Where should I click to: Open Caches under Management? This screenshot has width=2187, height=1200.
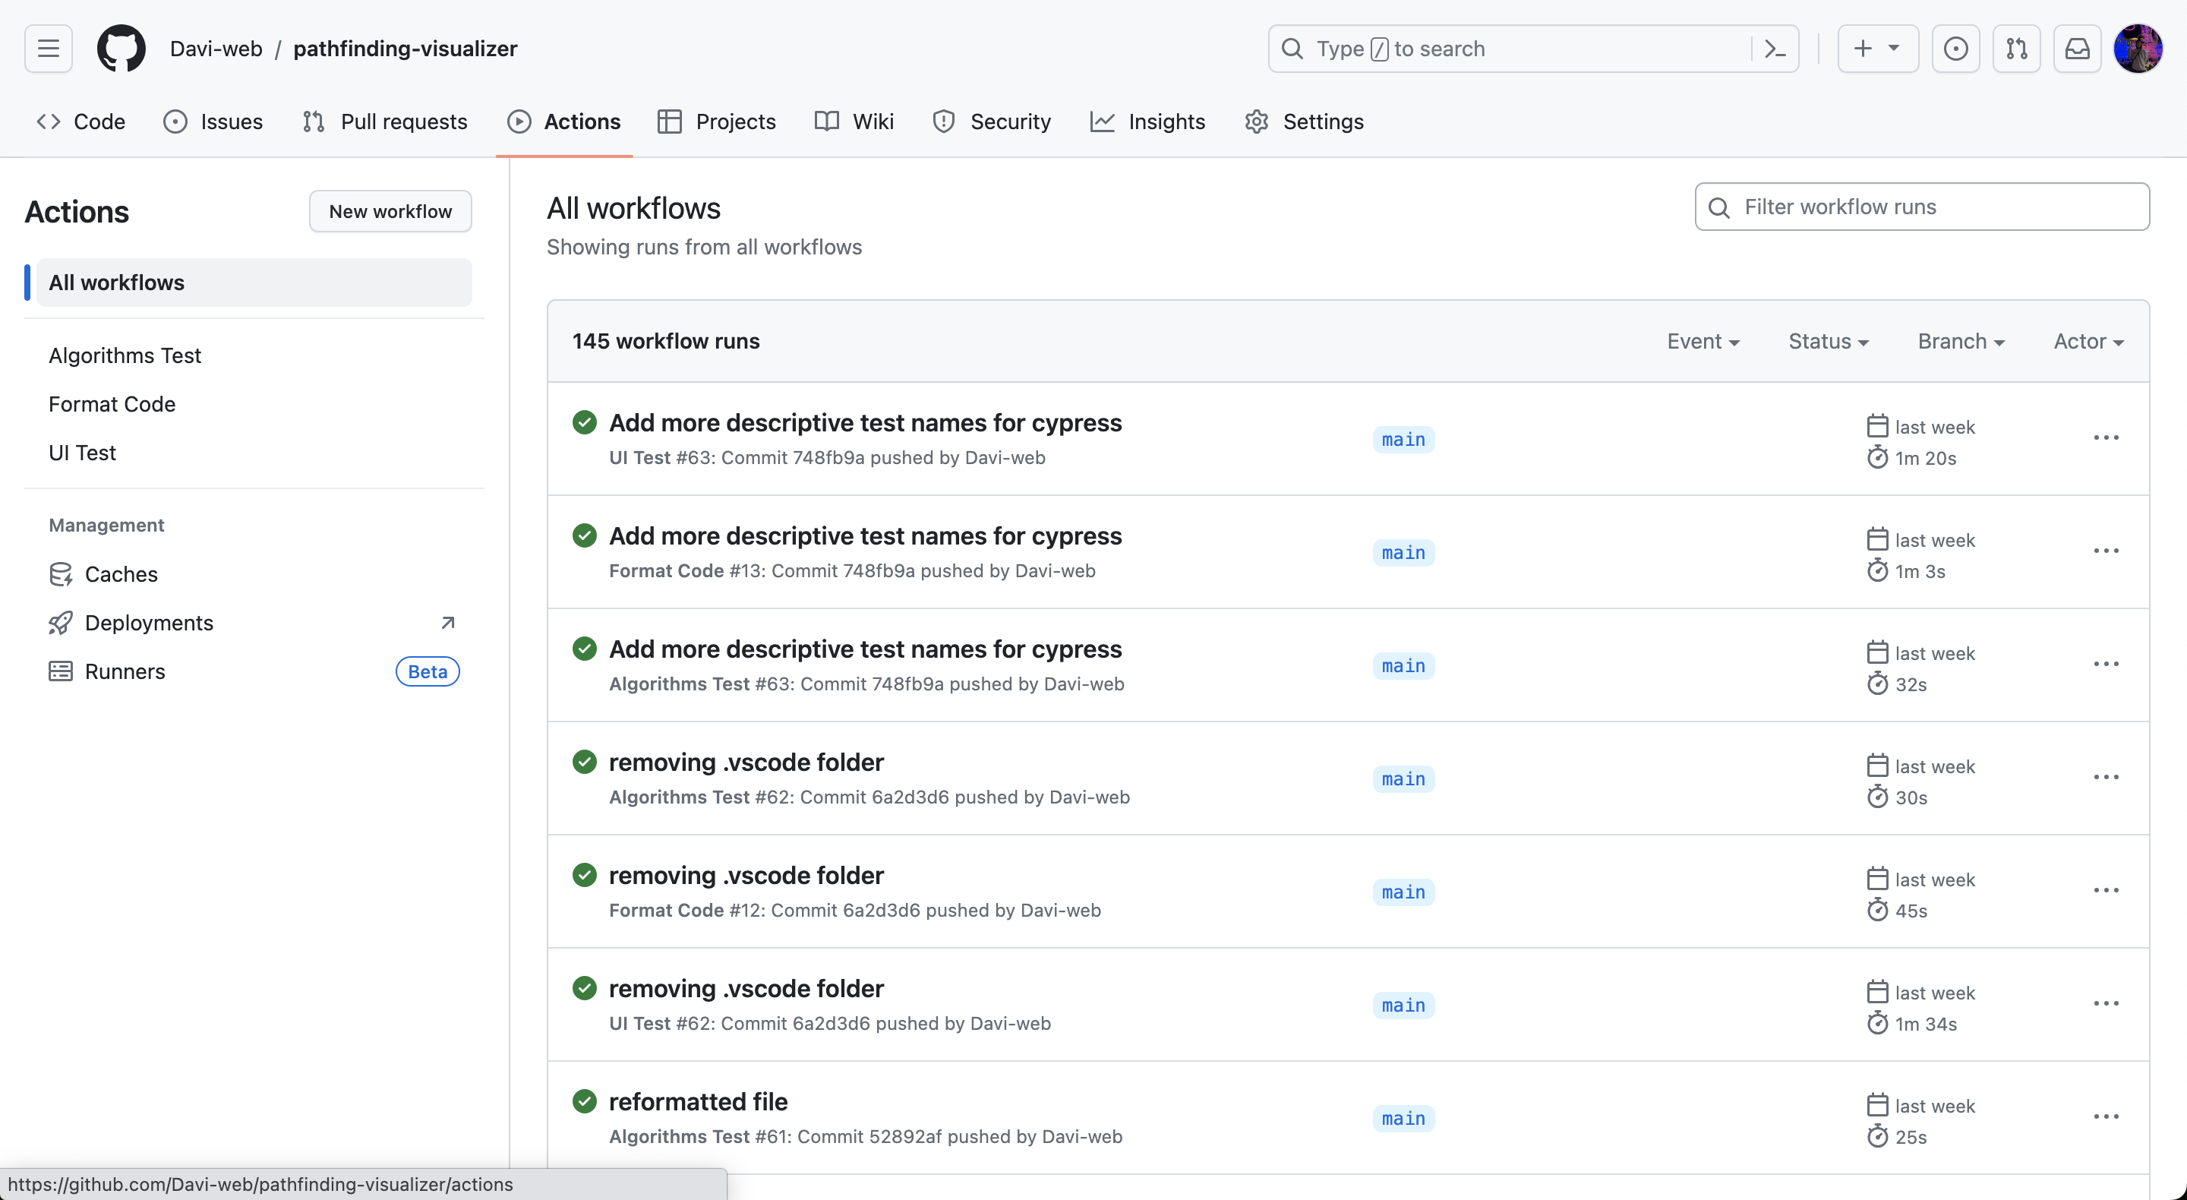[x=121, y=574]
